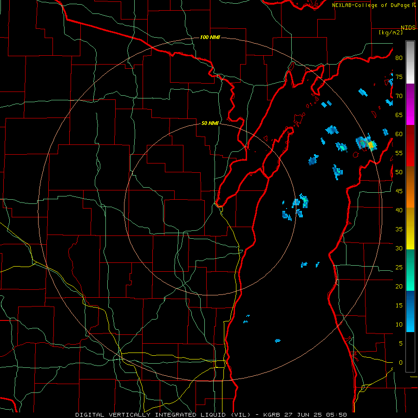Click "DIGITAL VERTICALLY INTEGRATED LIQUID (VIL)" caption
The height and width of the screenshot is (418, 418).
(163, 415)
